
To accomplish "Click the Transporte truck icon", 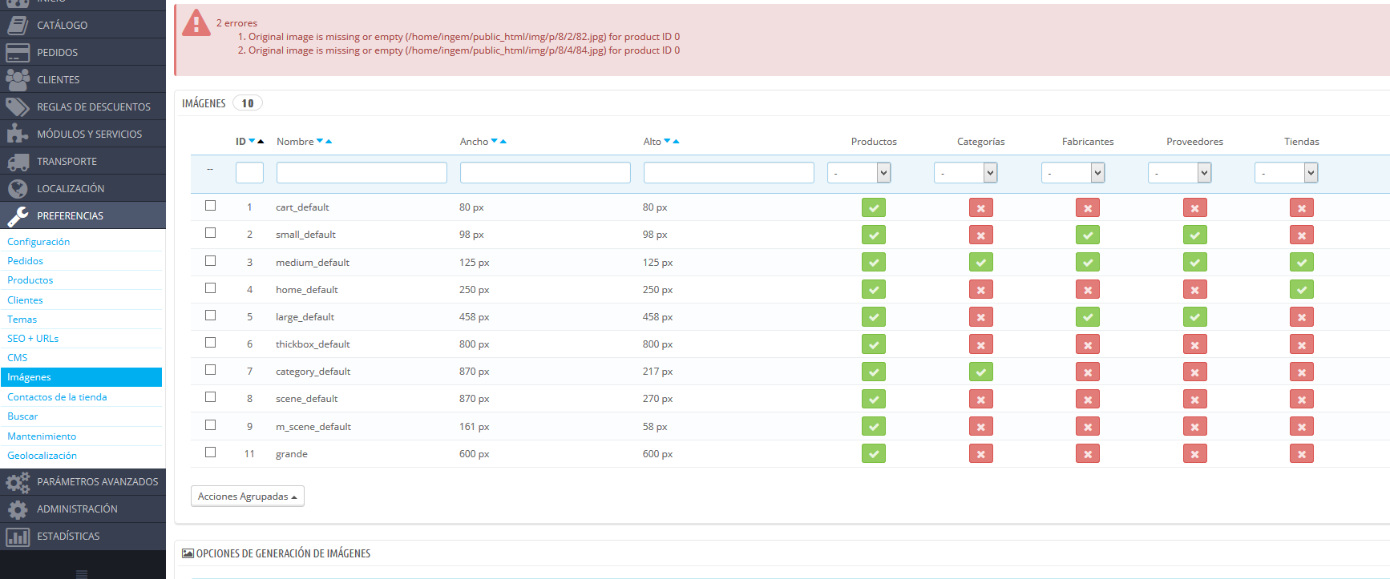I will tap(18, 161).
